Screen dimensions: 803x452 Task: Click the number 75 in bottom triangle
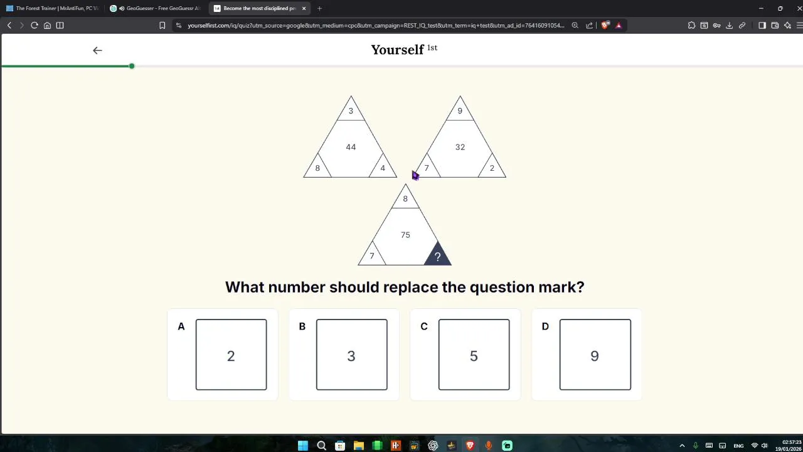tap(405, 235)
